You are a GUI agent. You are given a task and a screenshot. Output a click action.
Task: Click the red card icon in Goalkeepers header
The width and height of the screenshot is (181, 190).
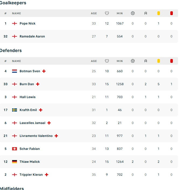(x=171, y=13)
